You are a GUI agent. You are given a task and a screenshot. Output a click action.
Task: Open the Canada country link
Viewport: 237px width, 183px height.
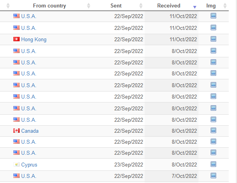coord(30,131)
